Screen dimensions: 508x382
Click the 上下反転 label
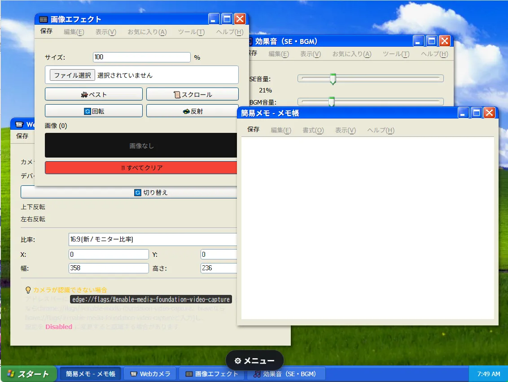33,207
